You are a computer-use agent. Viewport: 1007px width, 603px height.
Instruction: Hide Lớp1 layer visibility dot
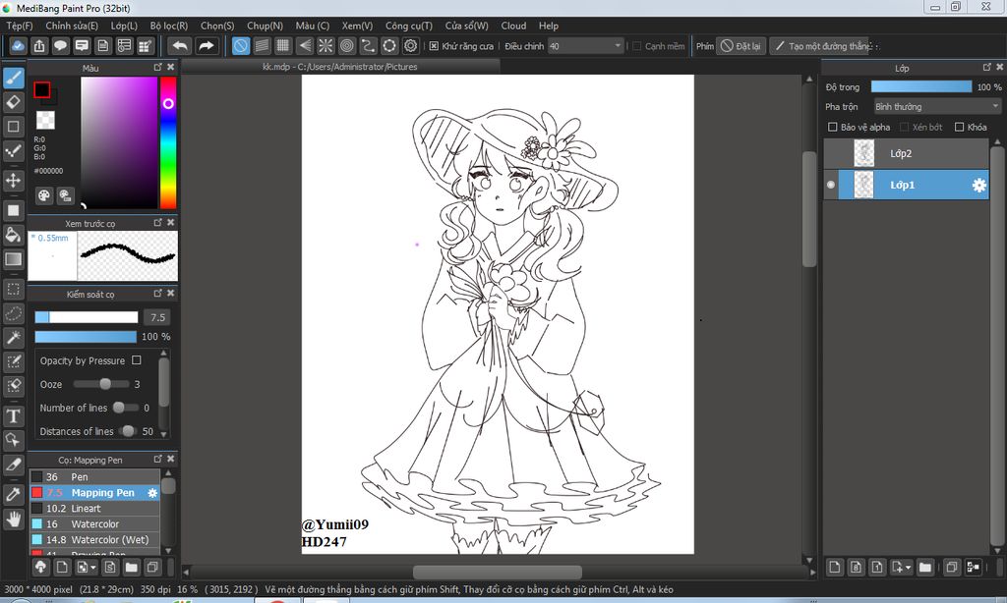pos(831,185)
